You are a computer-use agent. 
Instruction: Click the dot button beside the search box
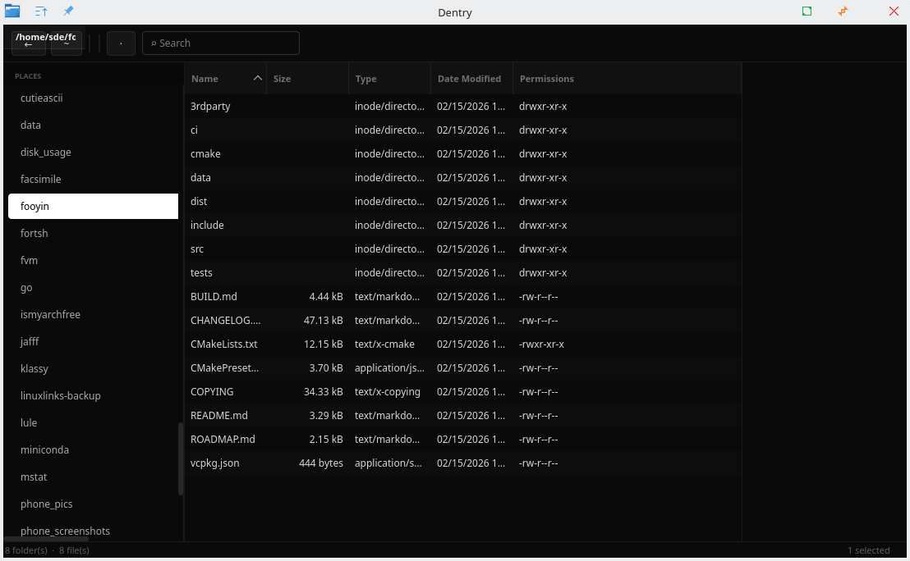(x=121, y=43)
